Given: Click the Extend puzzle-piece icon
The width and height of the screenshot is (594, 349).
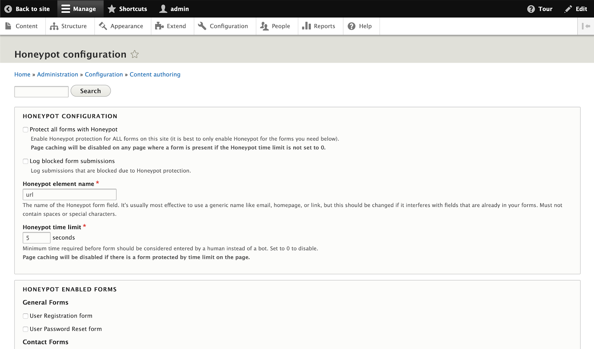Looking at the screenshot, I should point(160,26).
